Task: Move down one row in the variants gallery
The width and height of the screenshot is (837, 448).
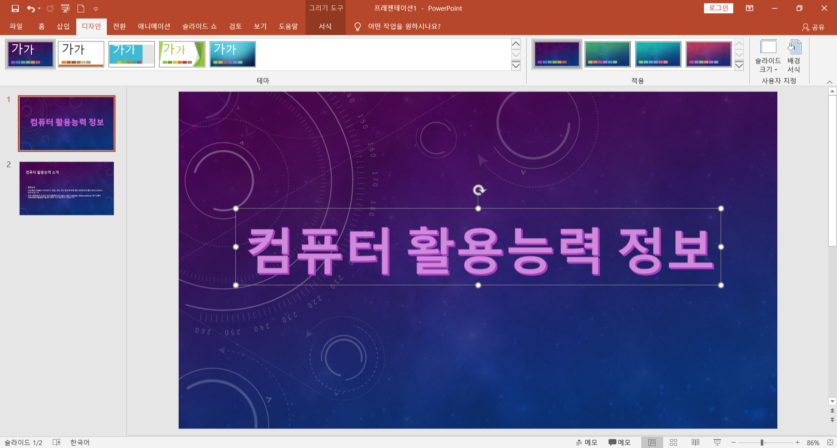Action: click(739, 54)
